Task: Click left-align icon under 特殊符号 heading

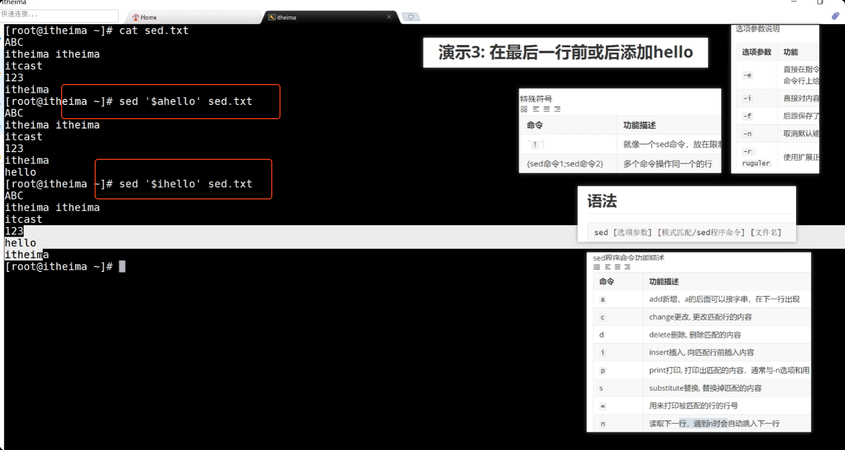Action: (536, 109)
